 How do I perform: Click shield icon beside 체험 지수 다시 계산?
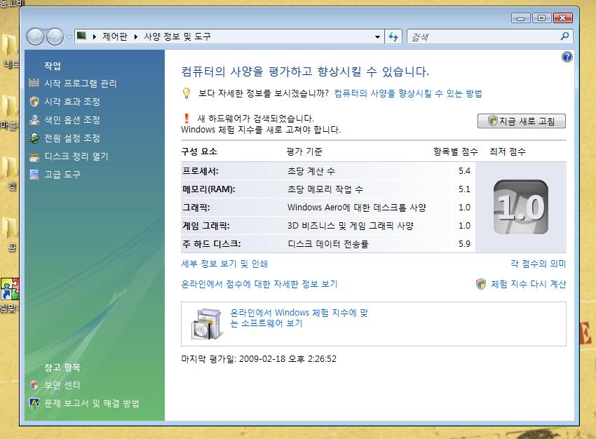[x=481, y=284]
